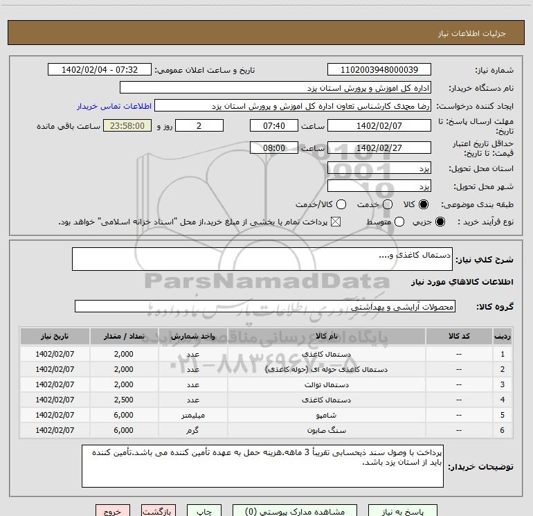Viewport: 533px width, 516px height.
Task: Click the delivery city field یزد
Action: click(x=379, y=186)
